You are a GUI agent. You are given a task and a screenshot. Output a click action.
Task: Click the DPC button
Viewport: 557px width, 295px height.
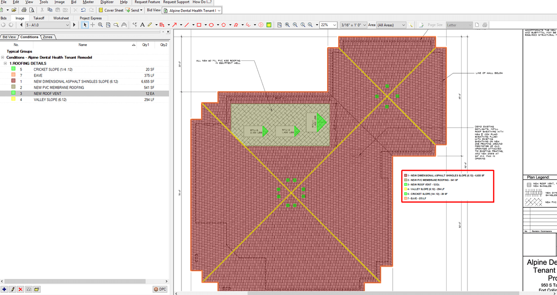[160, 289]
